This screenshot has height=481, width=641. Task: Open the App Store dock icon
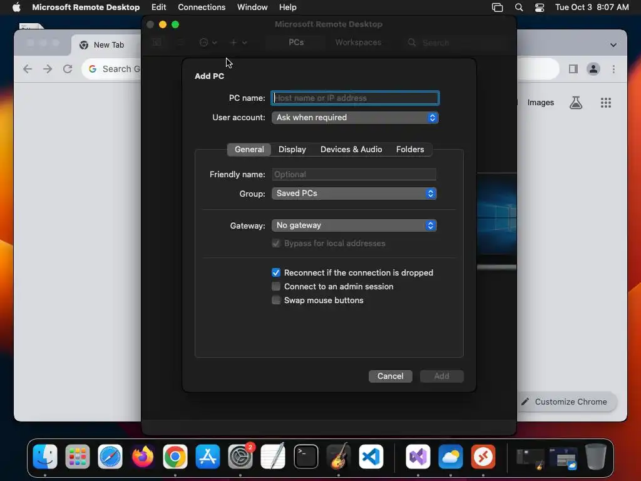(208, 457)
